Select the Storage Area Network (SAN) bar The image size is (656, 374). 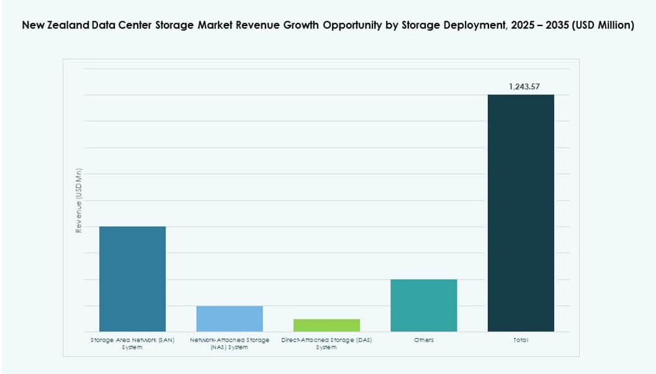click(132, 280)
